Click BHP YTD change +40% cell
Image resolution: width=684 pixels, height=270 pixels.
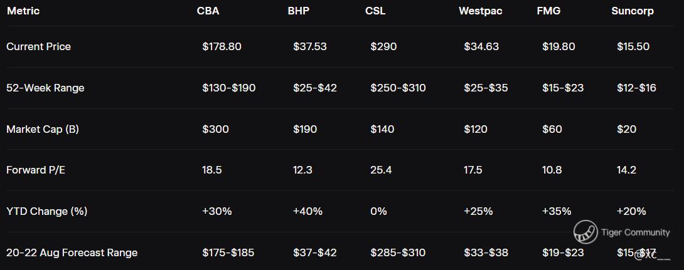(307, 211)
